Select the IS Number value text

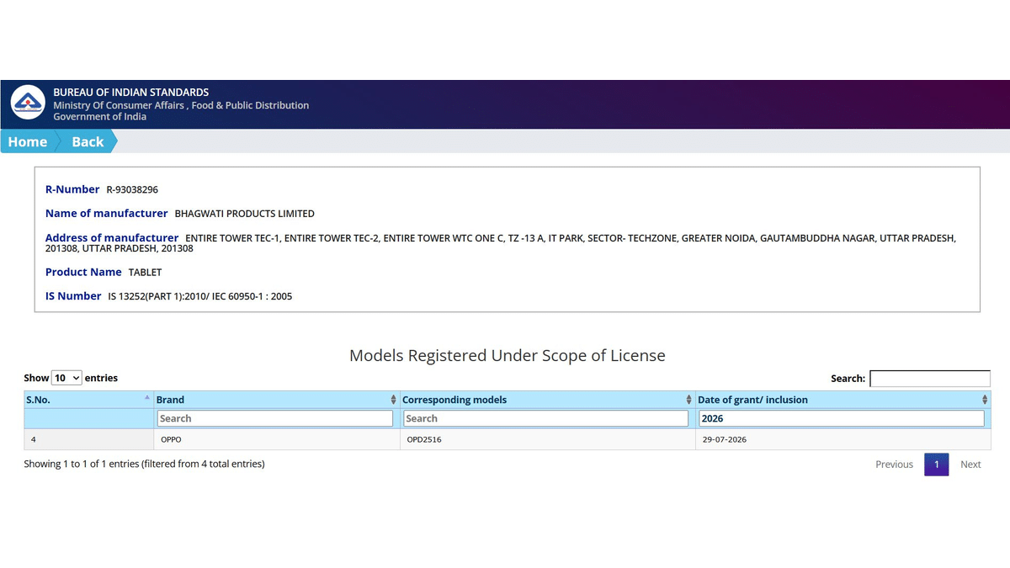point(200,296)
